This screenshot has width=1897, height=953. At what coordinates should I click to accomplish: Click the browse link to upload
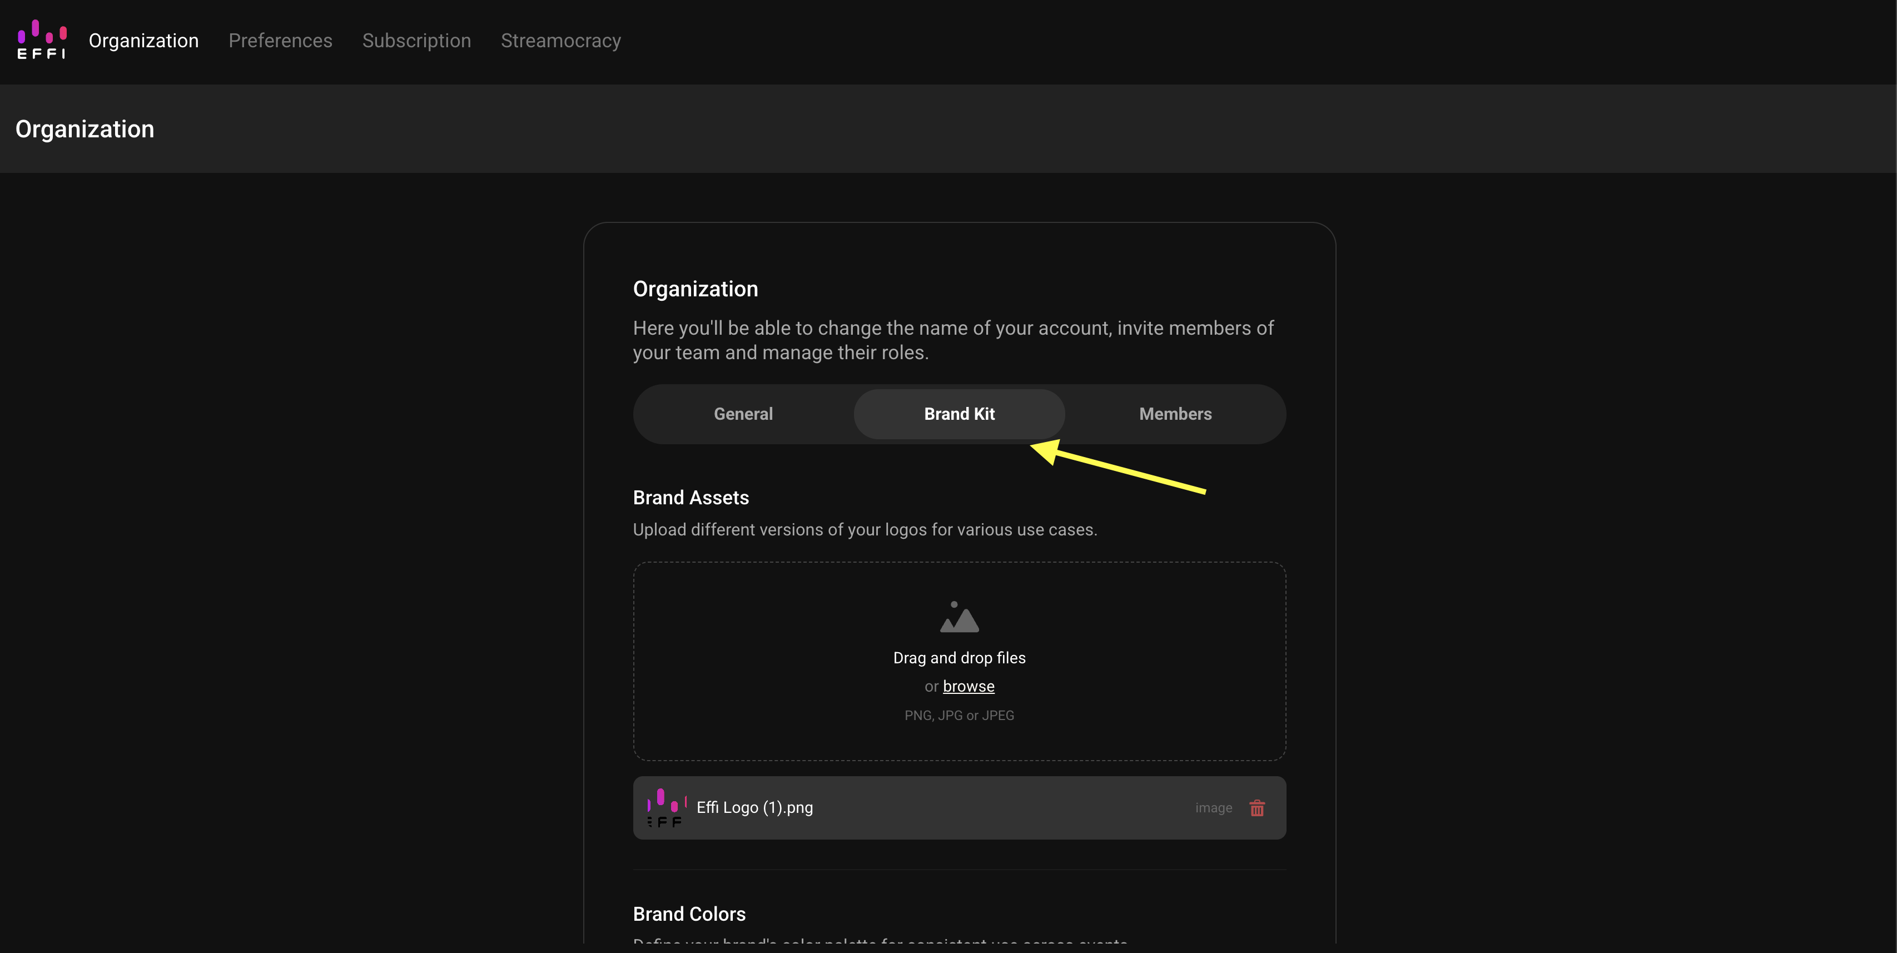[x=969, y=687]
